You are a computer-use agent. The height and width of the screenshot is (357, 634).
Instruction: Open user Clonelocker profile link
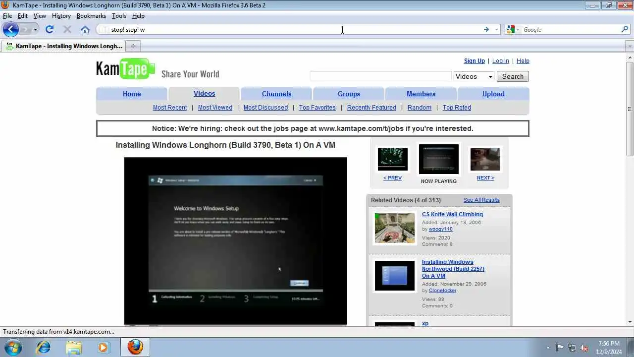(442, 291)
